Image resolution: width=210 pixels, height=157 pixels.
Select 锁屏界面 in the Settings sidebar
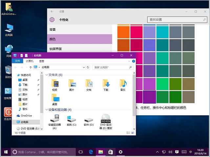55,49
